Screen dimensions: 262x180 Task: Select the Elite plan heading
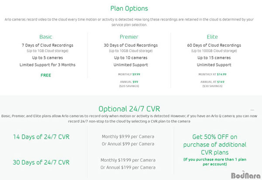(212, 37)
